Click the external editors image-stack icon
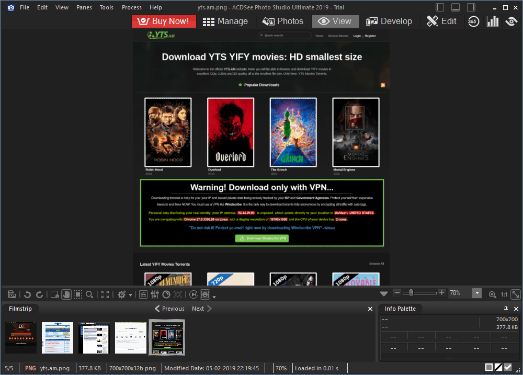 (12, 294)
